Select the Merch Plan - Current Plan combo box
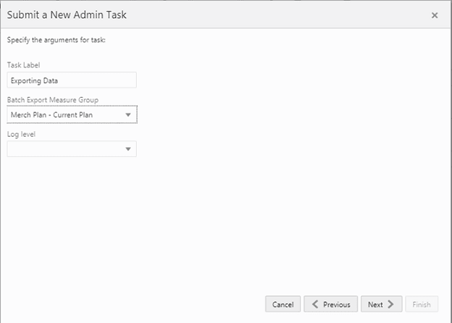The height and width of the screenshot is (323, 452). pyautogui.click(x=64, y=114)
